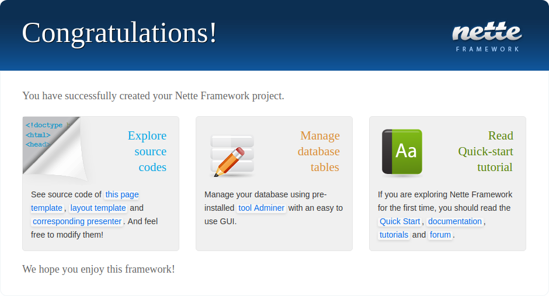
Task: Click the page-curl source code icon
Action: (54, 147)
